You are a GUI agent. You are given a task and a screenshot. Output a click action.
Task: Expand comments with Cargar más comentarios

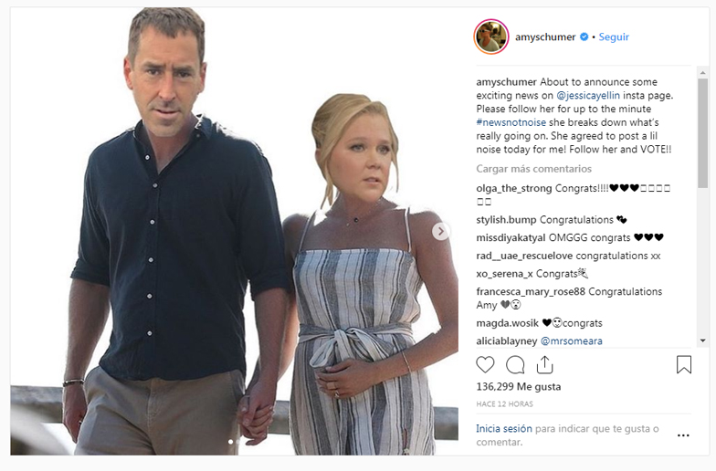click(x=533, y=169)
